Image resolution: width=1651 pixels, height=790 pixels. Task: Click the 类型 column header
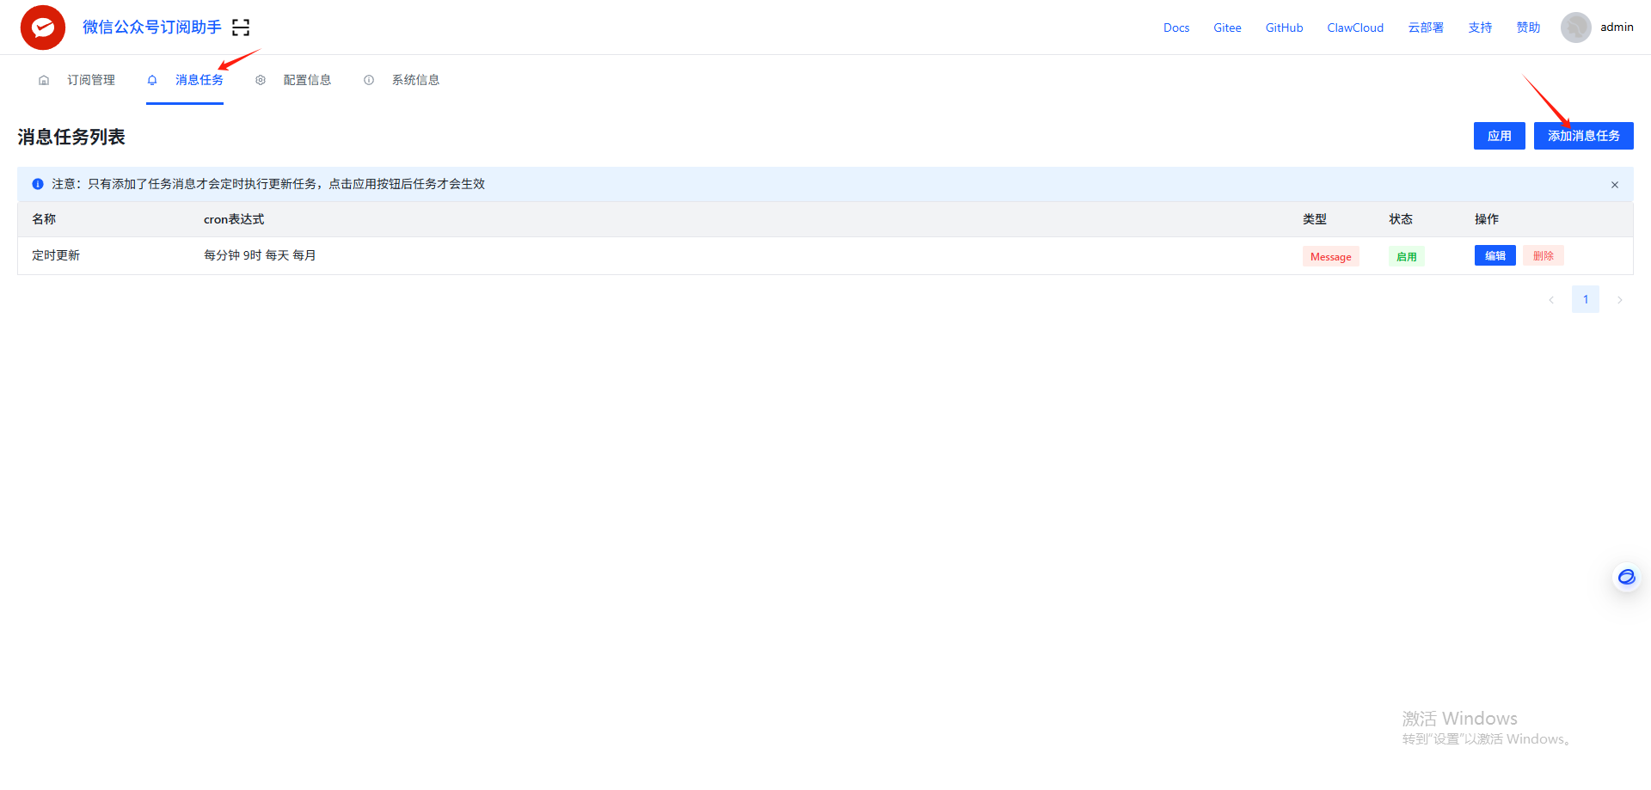(1315, 219)
